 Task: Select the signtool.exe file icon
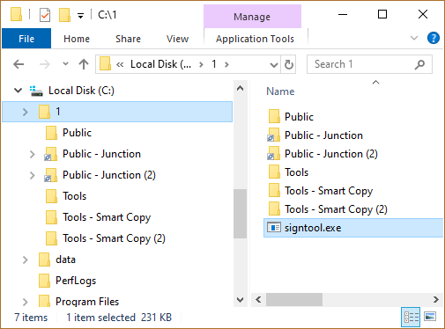(x=274, y=228)
